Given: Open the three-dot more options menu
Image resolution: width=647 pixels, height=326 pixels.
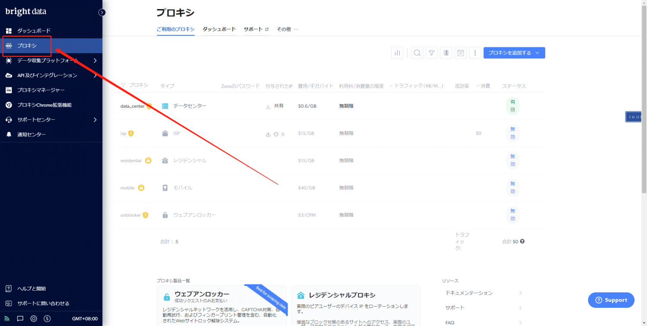Looking at the screenshot, I should click(x=475, y=53).
